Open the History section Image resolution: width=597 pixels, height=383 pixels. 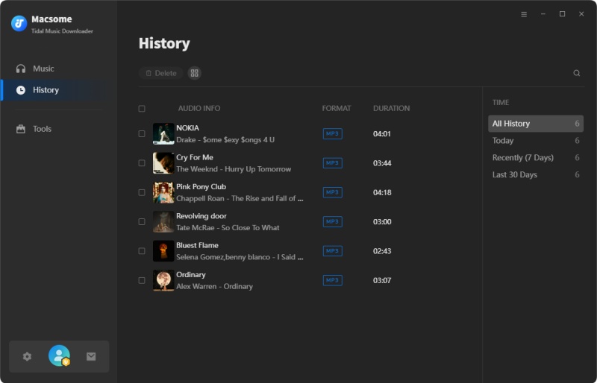[59, 90]
